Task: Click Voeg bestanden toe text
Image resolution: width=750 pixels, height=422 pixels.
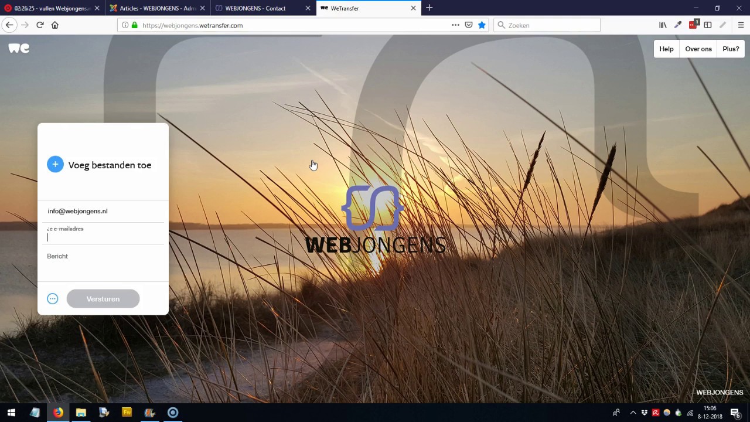Action: [x=110, y=165]
